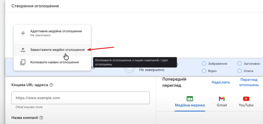Choose Адаптивне медійне оголошення plus option
263x124 pixels.
point(52,33)
